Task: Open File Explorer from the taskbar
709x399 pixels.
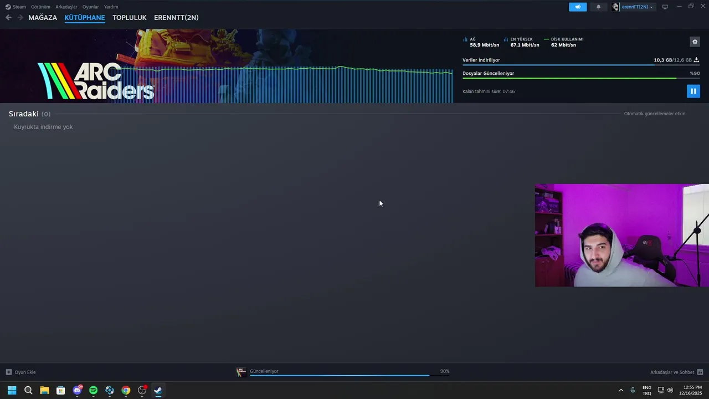Action: pyautogui.click(x=44, y=390)
